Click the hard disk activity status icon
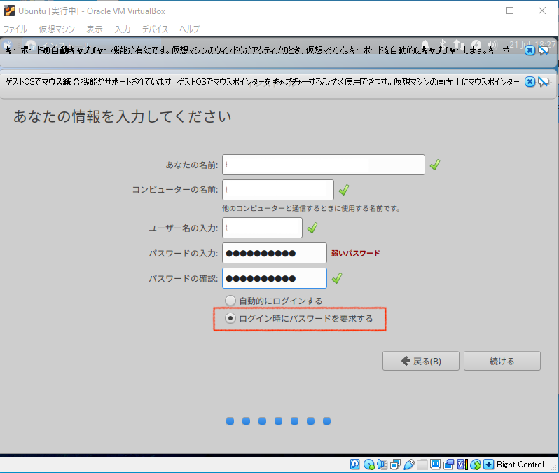This screenshot has width=559, height=473. coord(354,464)
